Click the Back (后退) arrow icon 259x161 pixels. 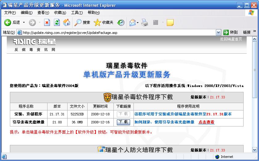(8, 23)
